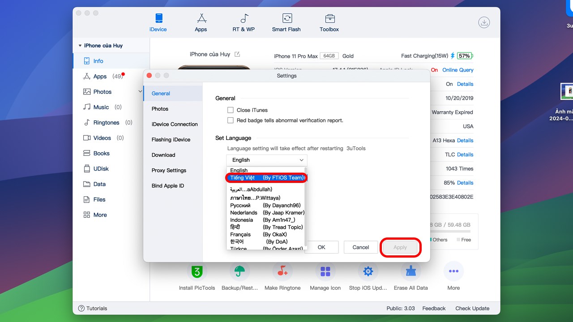Select Русский in the language list

click(265, 206)
